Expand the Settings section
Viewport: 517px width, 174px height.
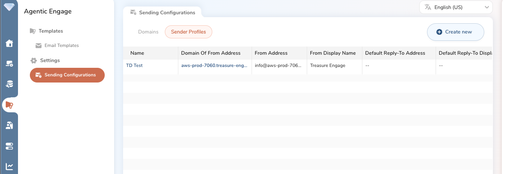point(49,60)
